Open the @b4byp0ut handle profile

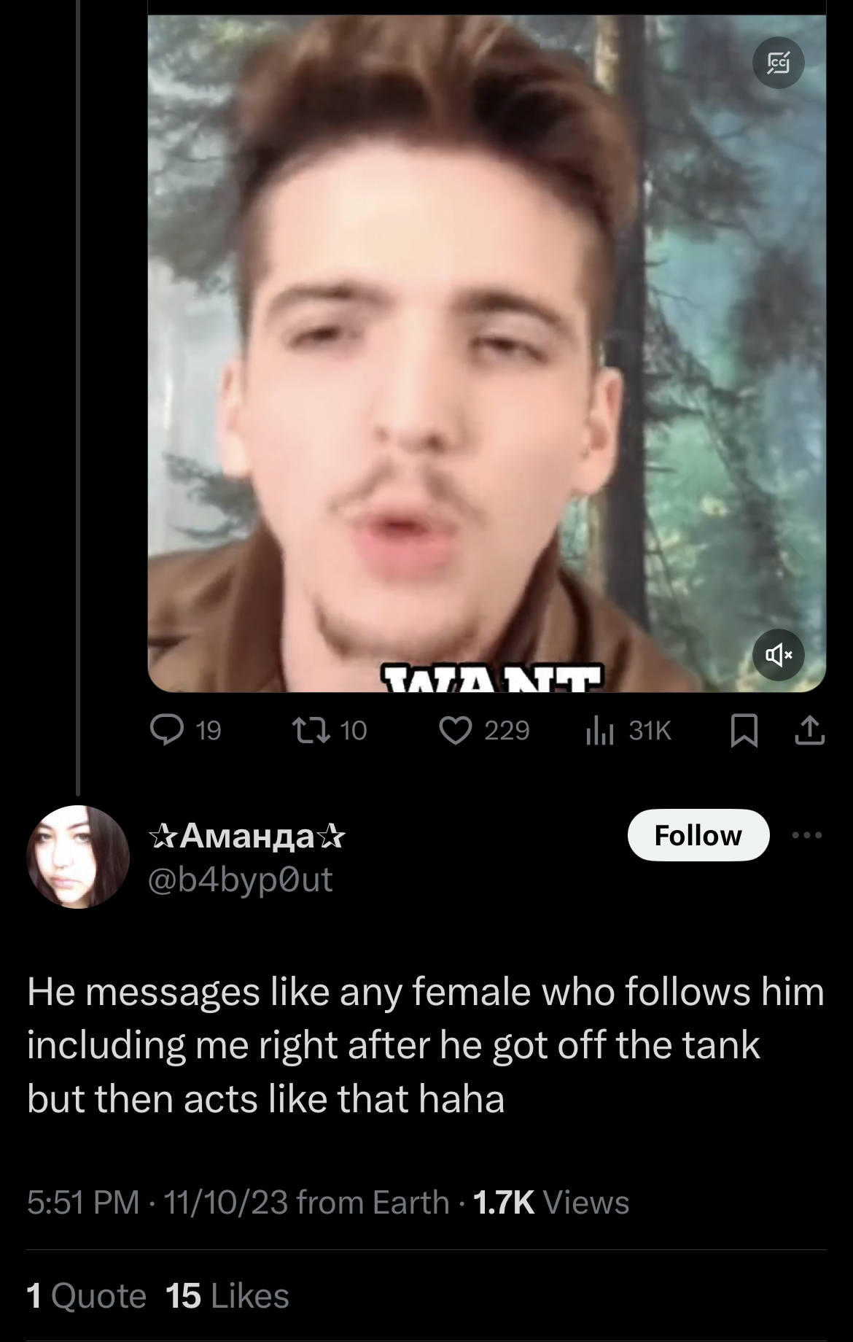click(x=240, y=880)
